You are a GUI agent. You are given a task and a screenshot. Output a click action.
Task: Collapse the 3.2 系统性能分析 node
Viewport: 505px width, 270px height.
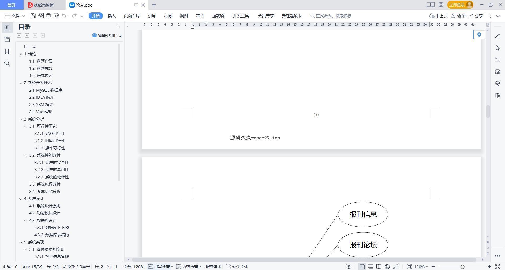[26, 155]
